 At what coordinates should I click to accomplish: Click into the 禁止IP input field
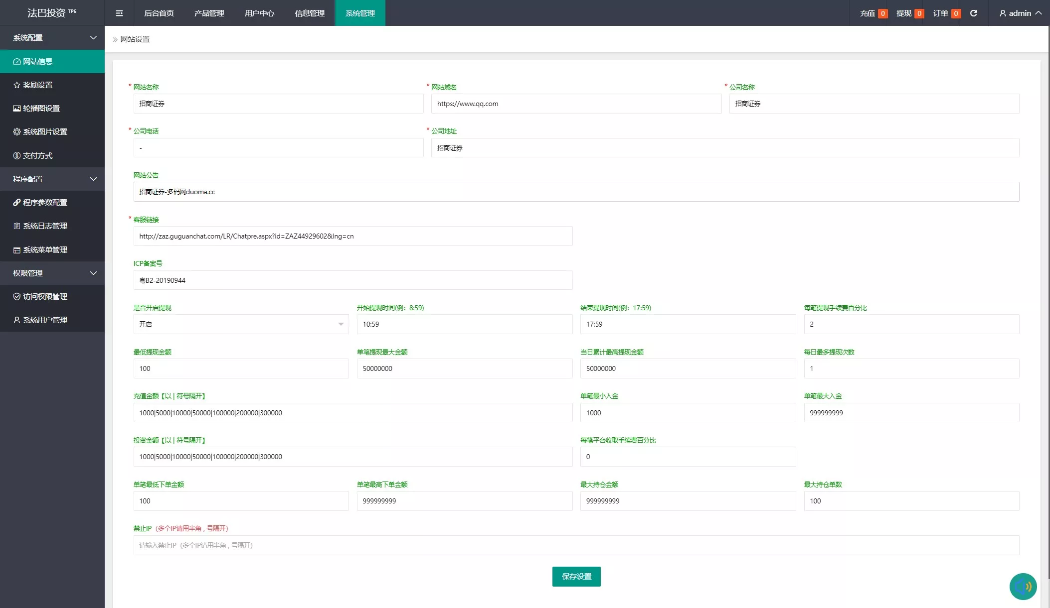pyautogui.click(x=576, y=545)
